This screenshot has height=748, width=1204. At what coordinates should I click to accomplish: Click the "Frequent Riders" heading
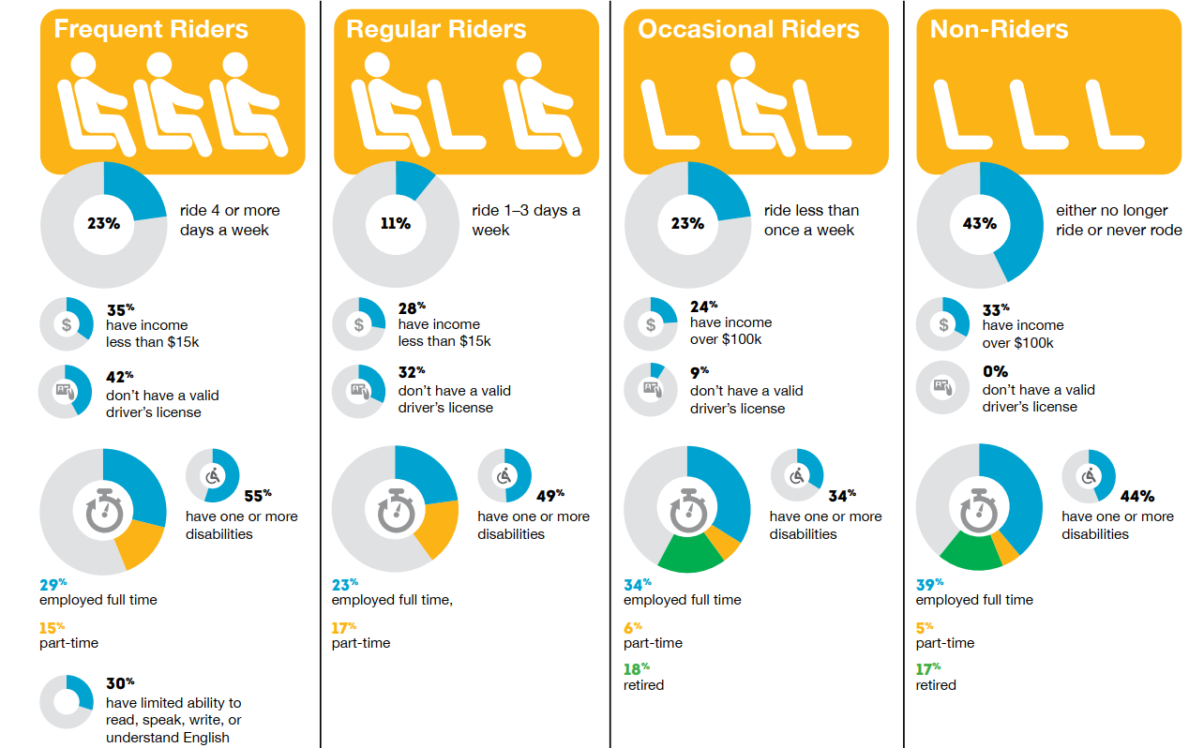pyautogui.click(x=151, y=29)
